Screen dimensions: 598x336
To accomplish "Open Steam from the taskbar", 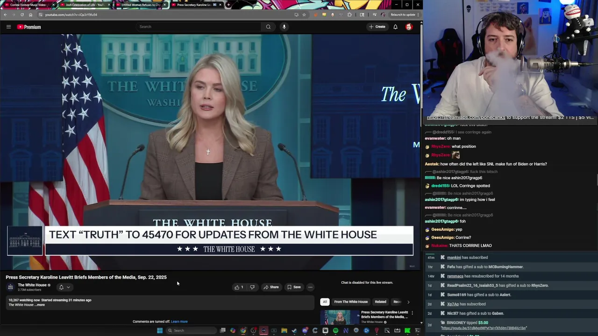I will pyautogui.click(x=294, y=330).
